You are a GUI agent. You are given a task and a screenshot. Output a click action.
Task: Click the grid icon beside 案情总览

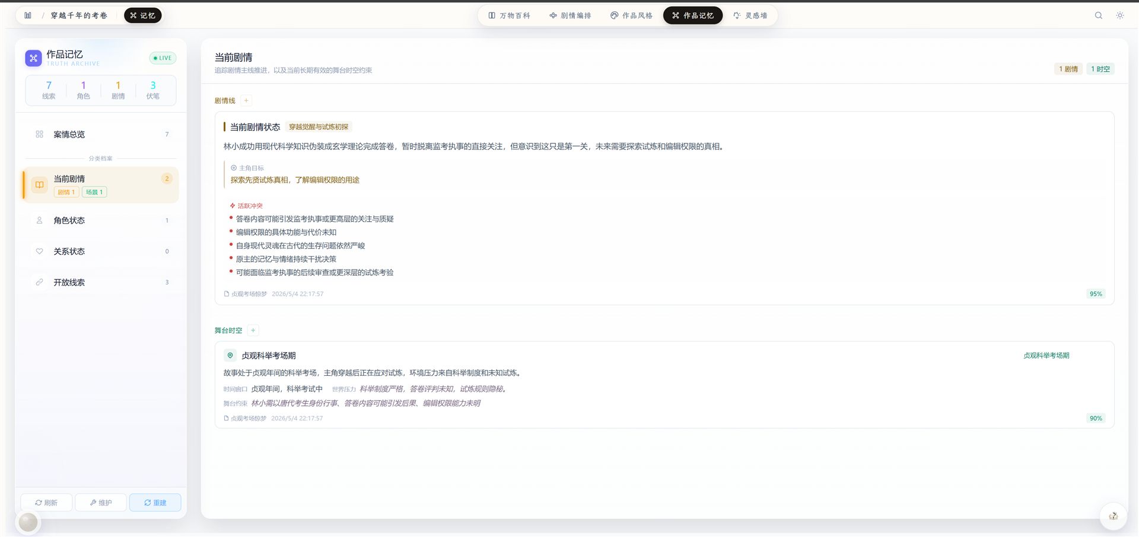coord(39,135)
